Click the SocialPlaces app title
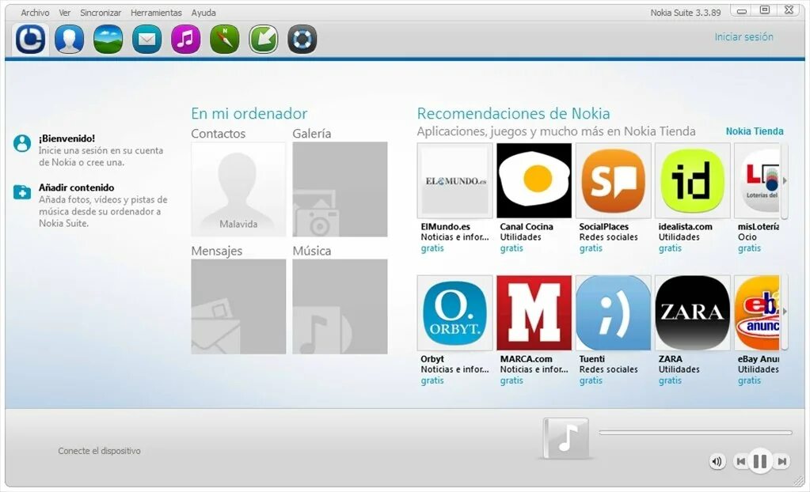 point(604,227)
